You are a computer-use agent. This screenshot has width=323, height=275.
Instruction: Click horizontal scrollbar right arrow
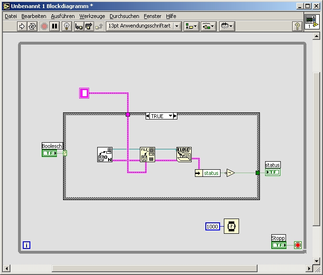pyautogui.click(x=309, y=268)
